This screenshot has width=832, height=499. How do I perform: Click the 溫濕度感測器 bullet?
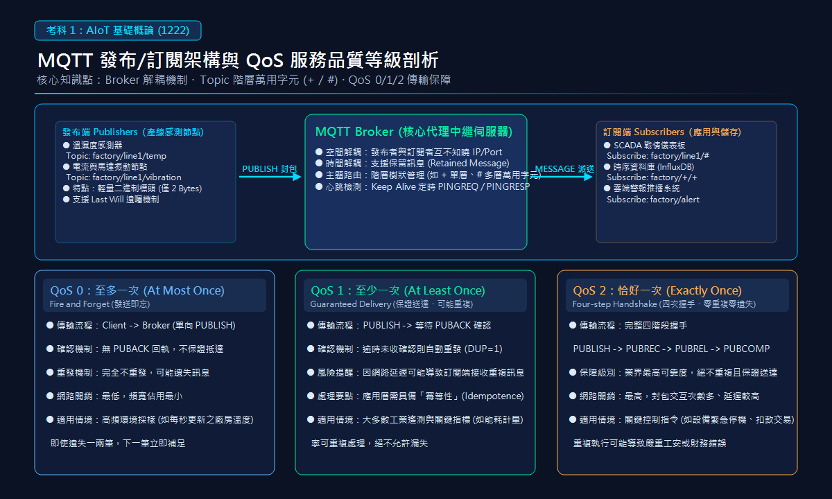[93, 146]
